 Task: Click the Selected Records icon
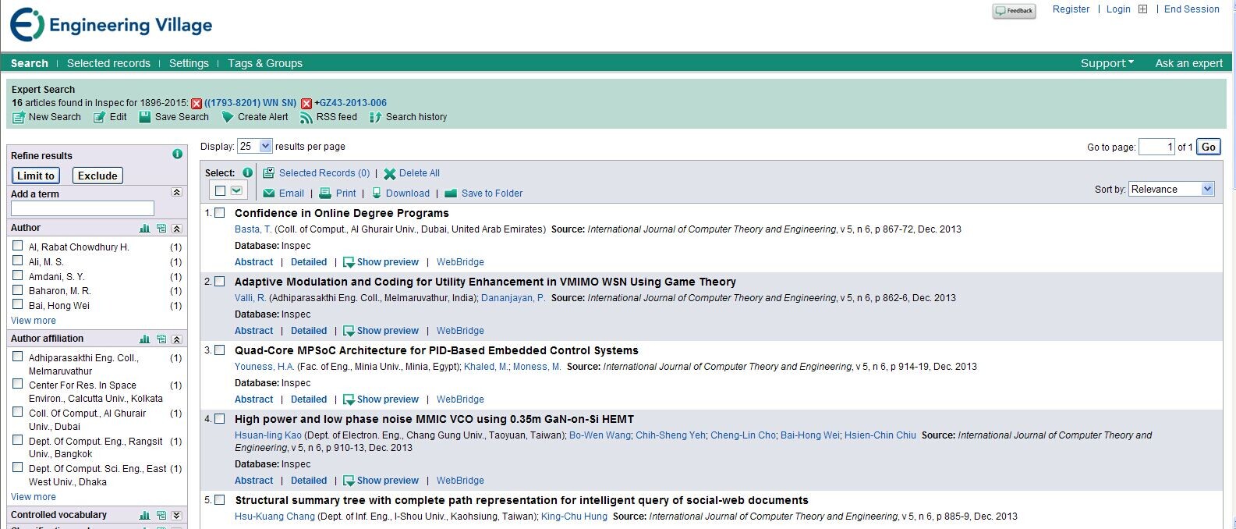click(268, 173)
